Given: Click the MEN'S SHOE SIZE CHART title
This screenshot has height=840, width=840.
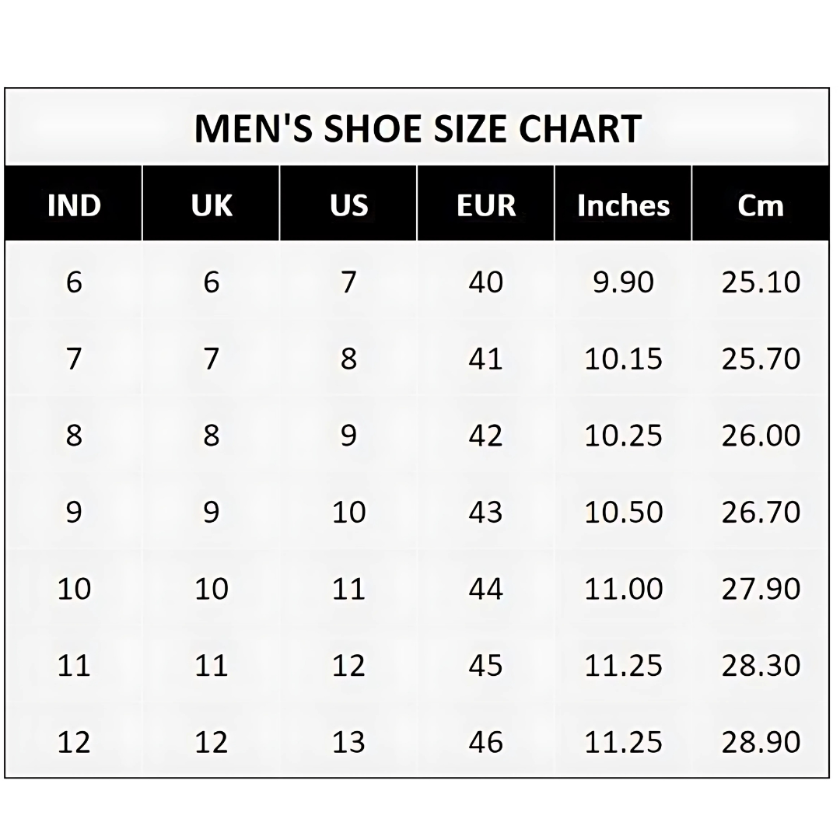Looking at the screenshot, I should [x=418, y=128].
